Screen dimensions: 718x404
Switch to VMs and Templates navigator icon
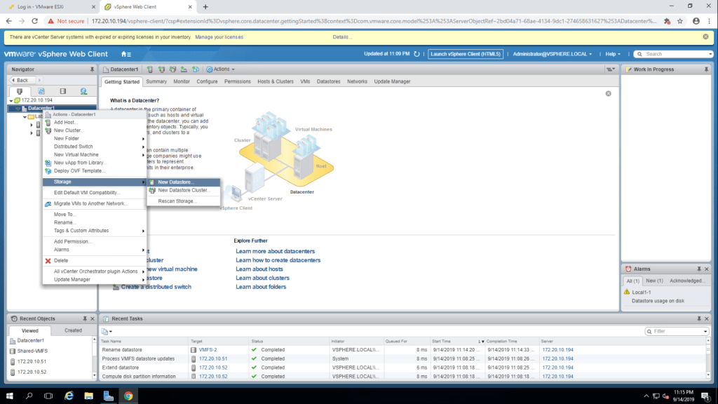[41, 91]
